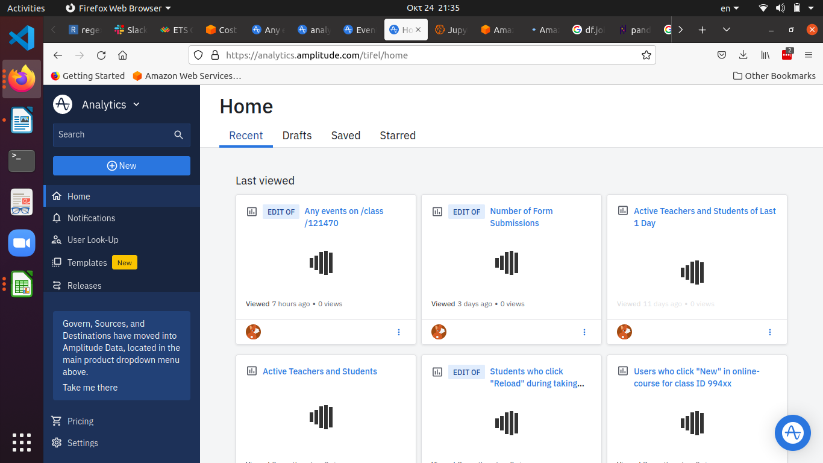
Task: Click owner avatar on Active Teachers Last 1 Day card
Action: [625, 332]
